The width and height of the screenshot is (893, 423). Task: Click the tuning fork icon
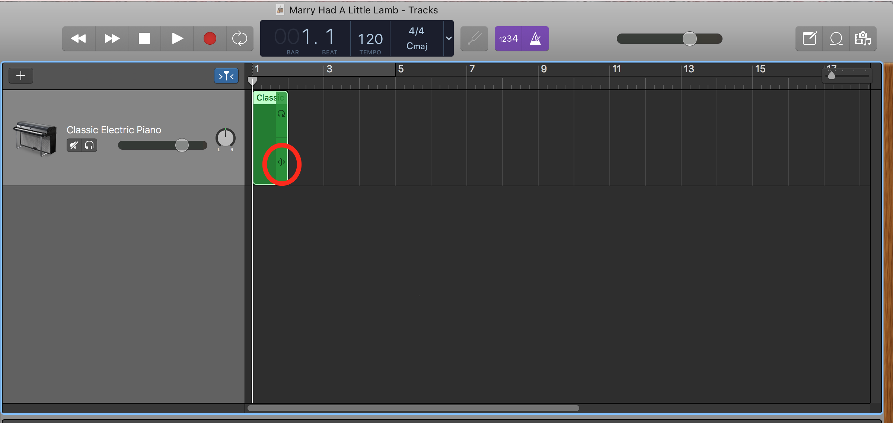pyautogui.click(x=474, y=38)
